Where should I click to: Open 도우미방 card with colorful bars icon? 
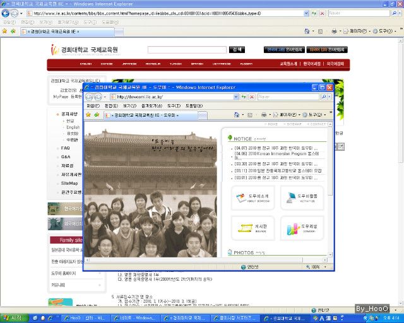point(302,228)
